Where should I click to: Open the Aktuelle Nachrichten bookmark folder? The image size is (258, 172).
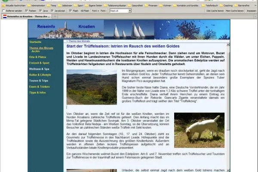click(14, 6)
